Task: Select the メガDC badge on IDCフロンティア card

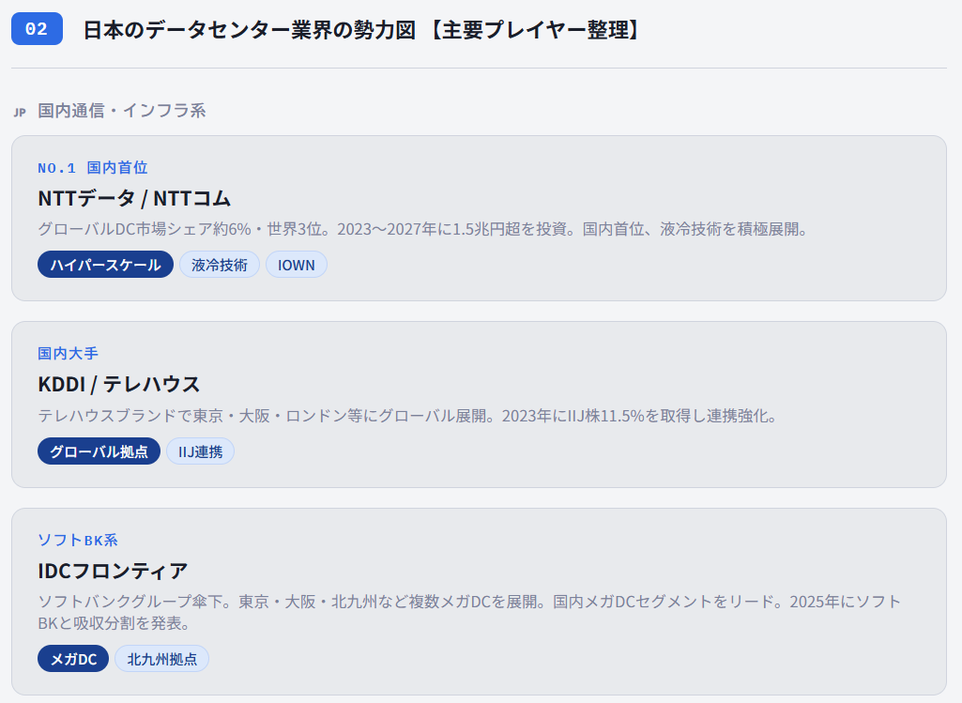Action: [72, 658]
